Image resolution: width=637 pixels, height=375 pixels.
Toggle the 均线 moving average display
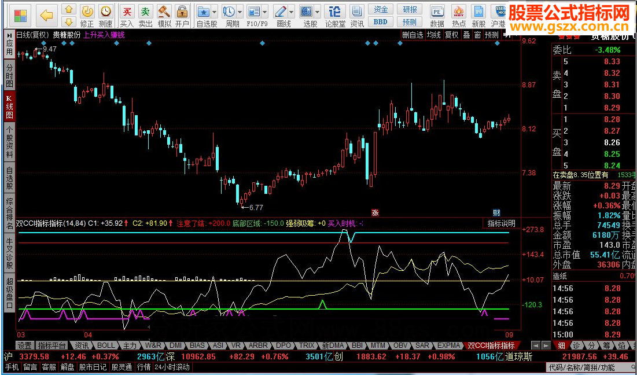coord(433,35)
